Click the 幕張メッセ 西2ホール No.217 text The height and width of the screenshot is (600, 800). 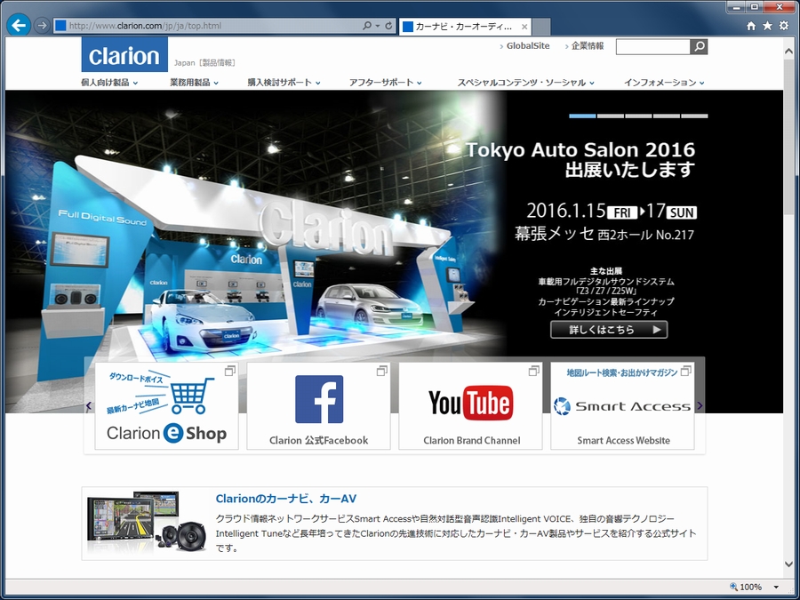pyautogui.click(x=604, y=234)
